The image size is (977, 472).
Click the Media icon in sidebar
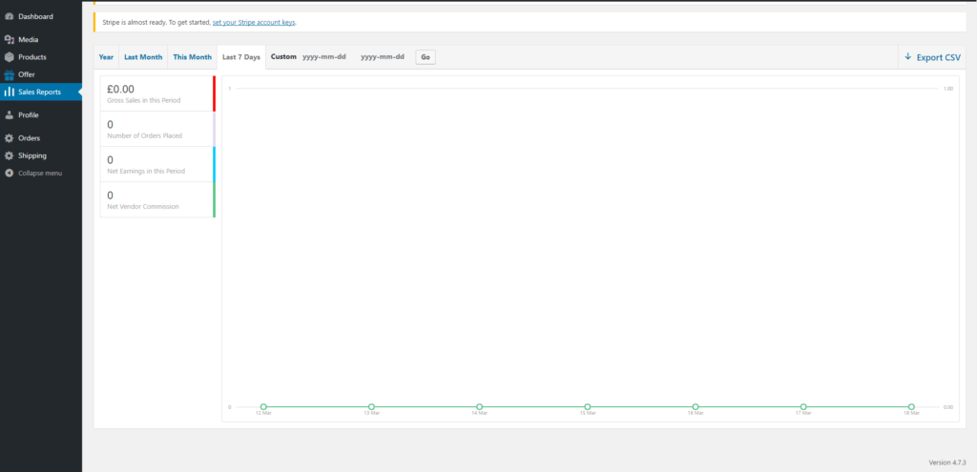click(10, 40)
